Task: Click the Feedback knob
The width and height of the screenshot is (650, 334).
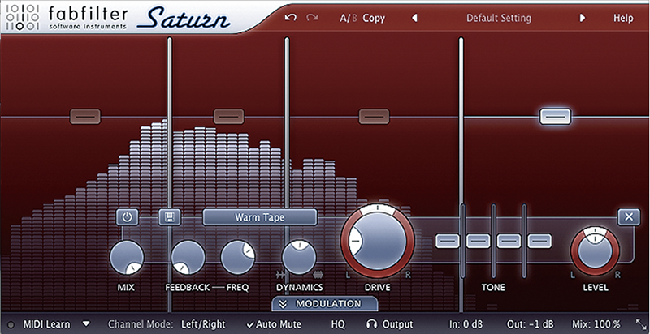Action: [x=188, y=258]
